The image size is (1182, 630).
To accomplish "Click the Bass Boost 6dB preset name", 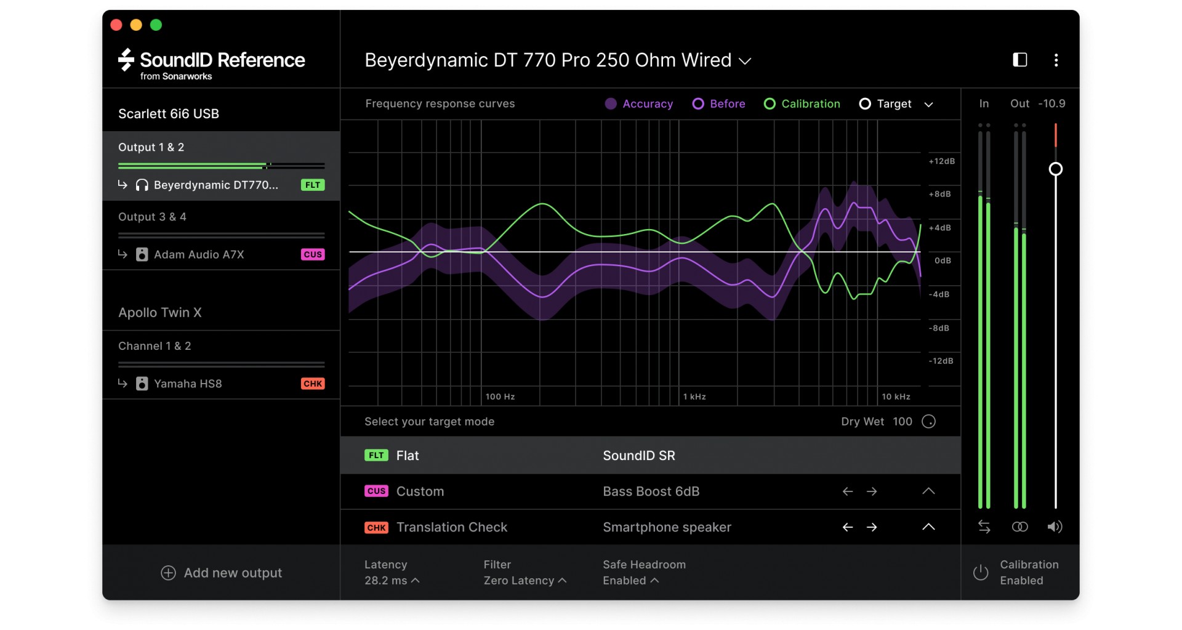I will coord(651,491).
